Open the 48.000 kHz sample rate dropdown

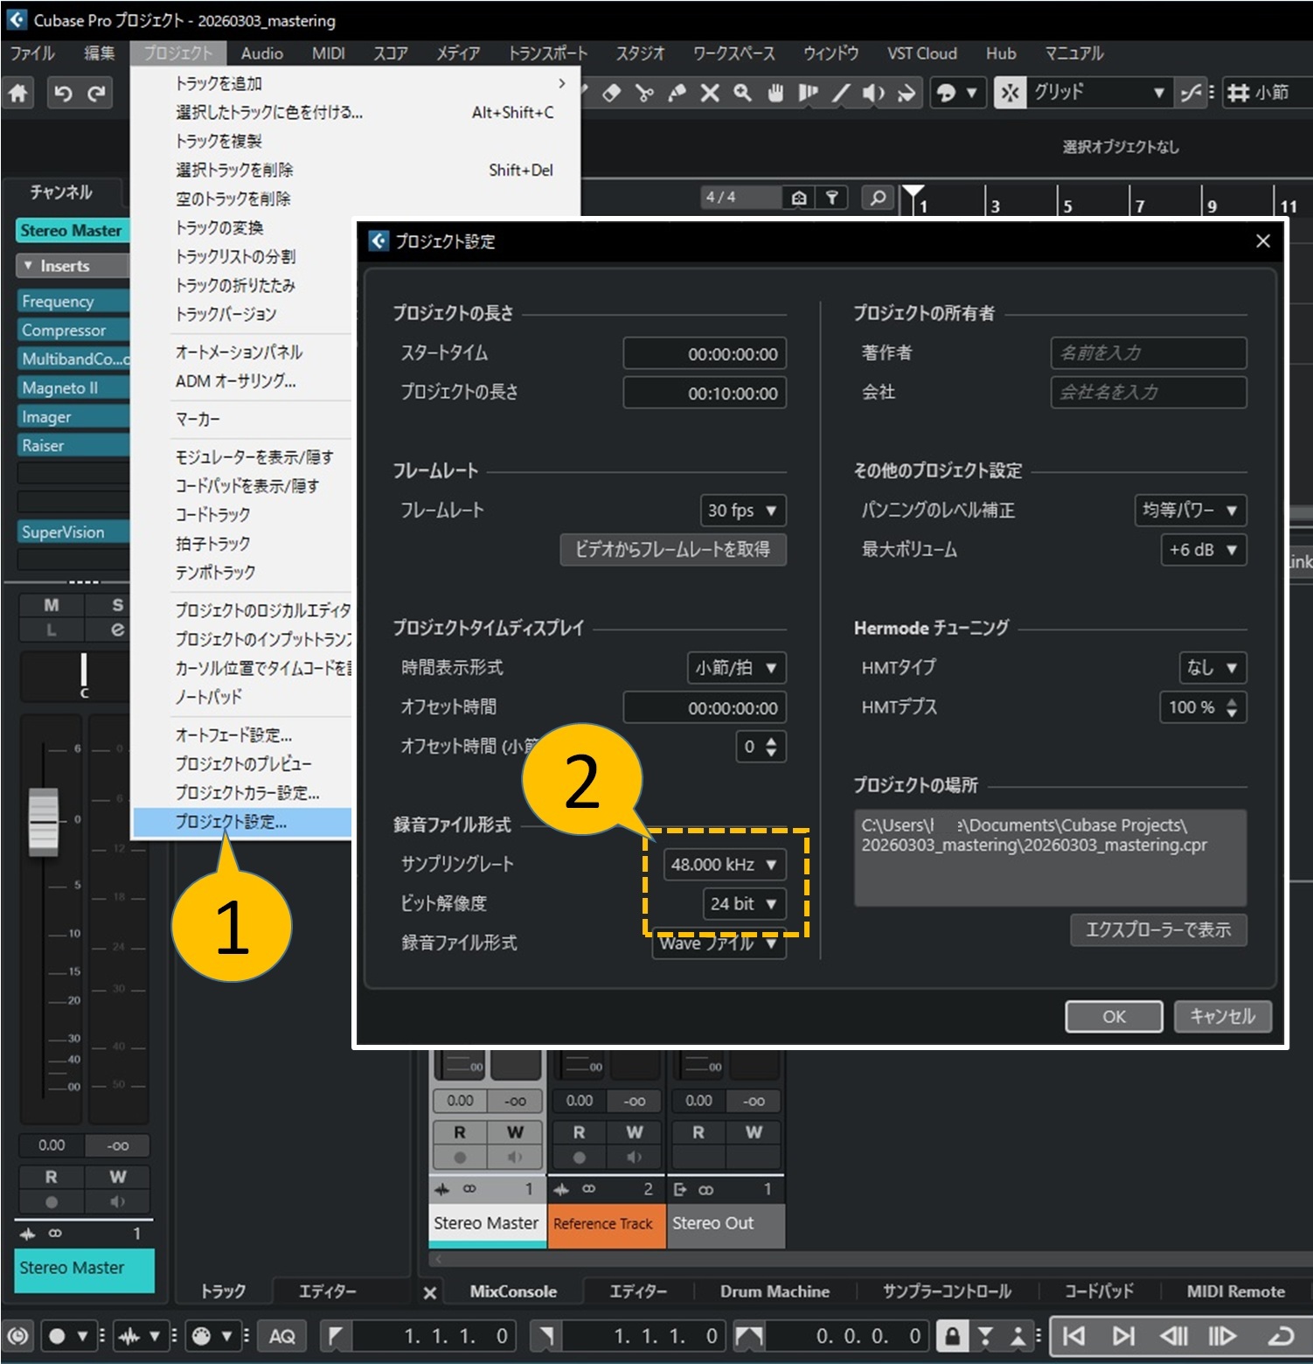tap(724, 865)
